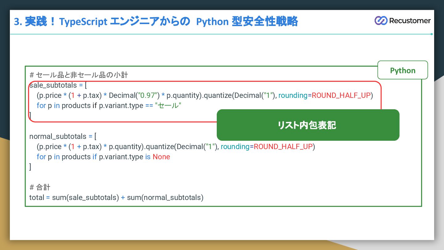Click the green リスト内包表記 callout box
Screen dimensions: 444x250
click(308, 125)
